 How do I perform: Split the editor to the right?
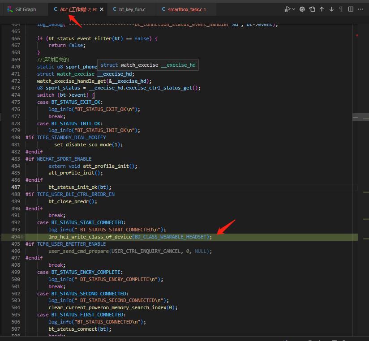[x=351, y=9]
